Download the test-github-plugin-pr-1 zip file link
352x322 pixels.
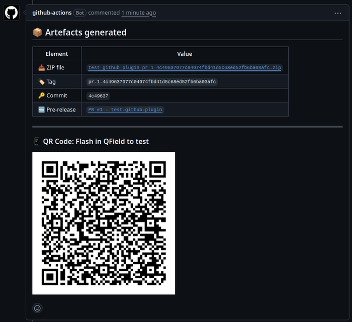(x=185, y=67)
